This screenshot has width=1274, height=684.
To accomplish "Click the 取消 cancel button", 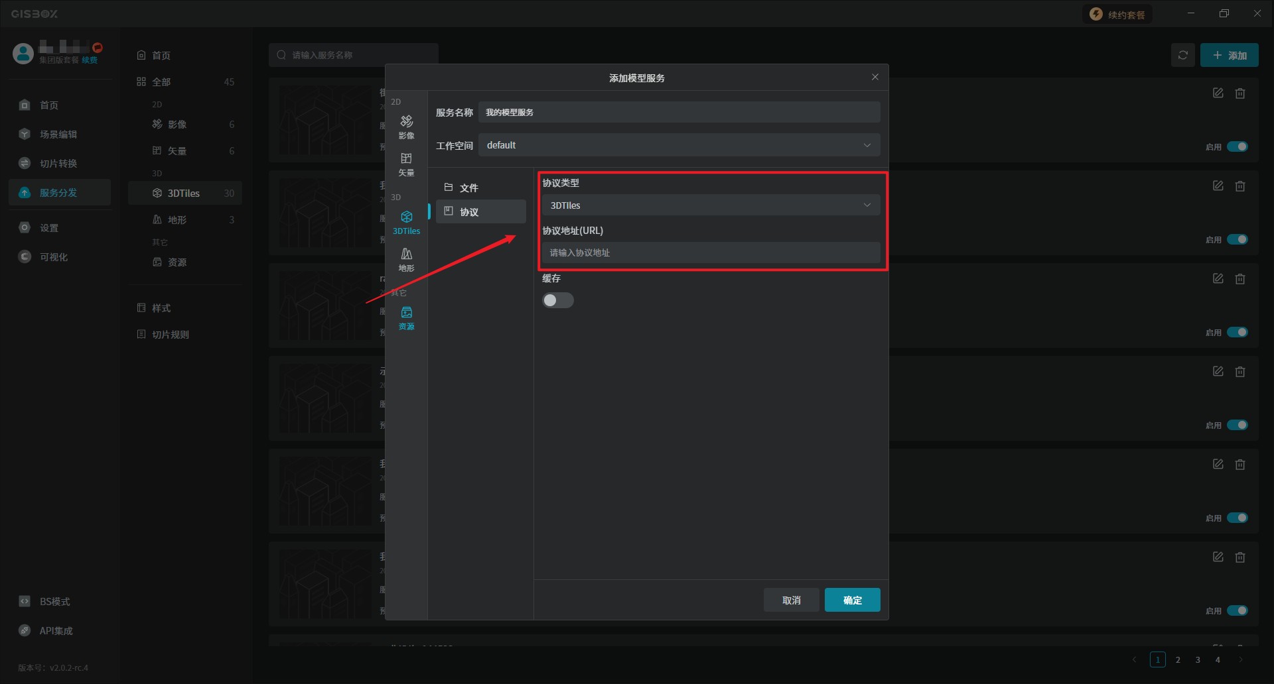I will pyautogui.click(x=791, y=600).
